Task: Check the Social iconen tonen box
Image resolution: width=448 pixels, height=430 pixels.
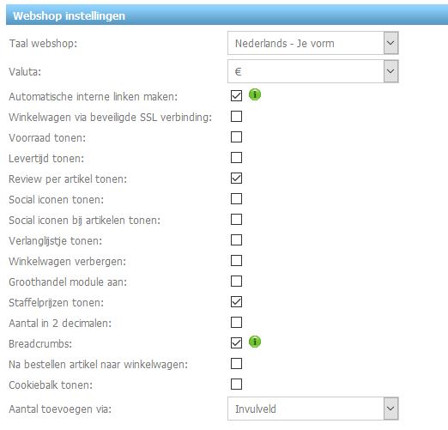Action: (236, 199)
